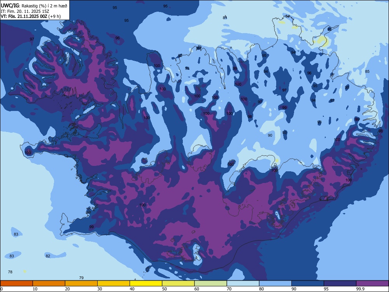The height and width of the screenshot is (292, 389).
Task: Click the '30' legend tick label
Action: point(100,289)
